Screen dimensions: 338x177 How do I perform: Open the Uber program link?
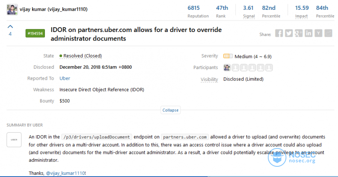(65, 78)
